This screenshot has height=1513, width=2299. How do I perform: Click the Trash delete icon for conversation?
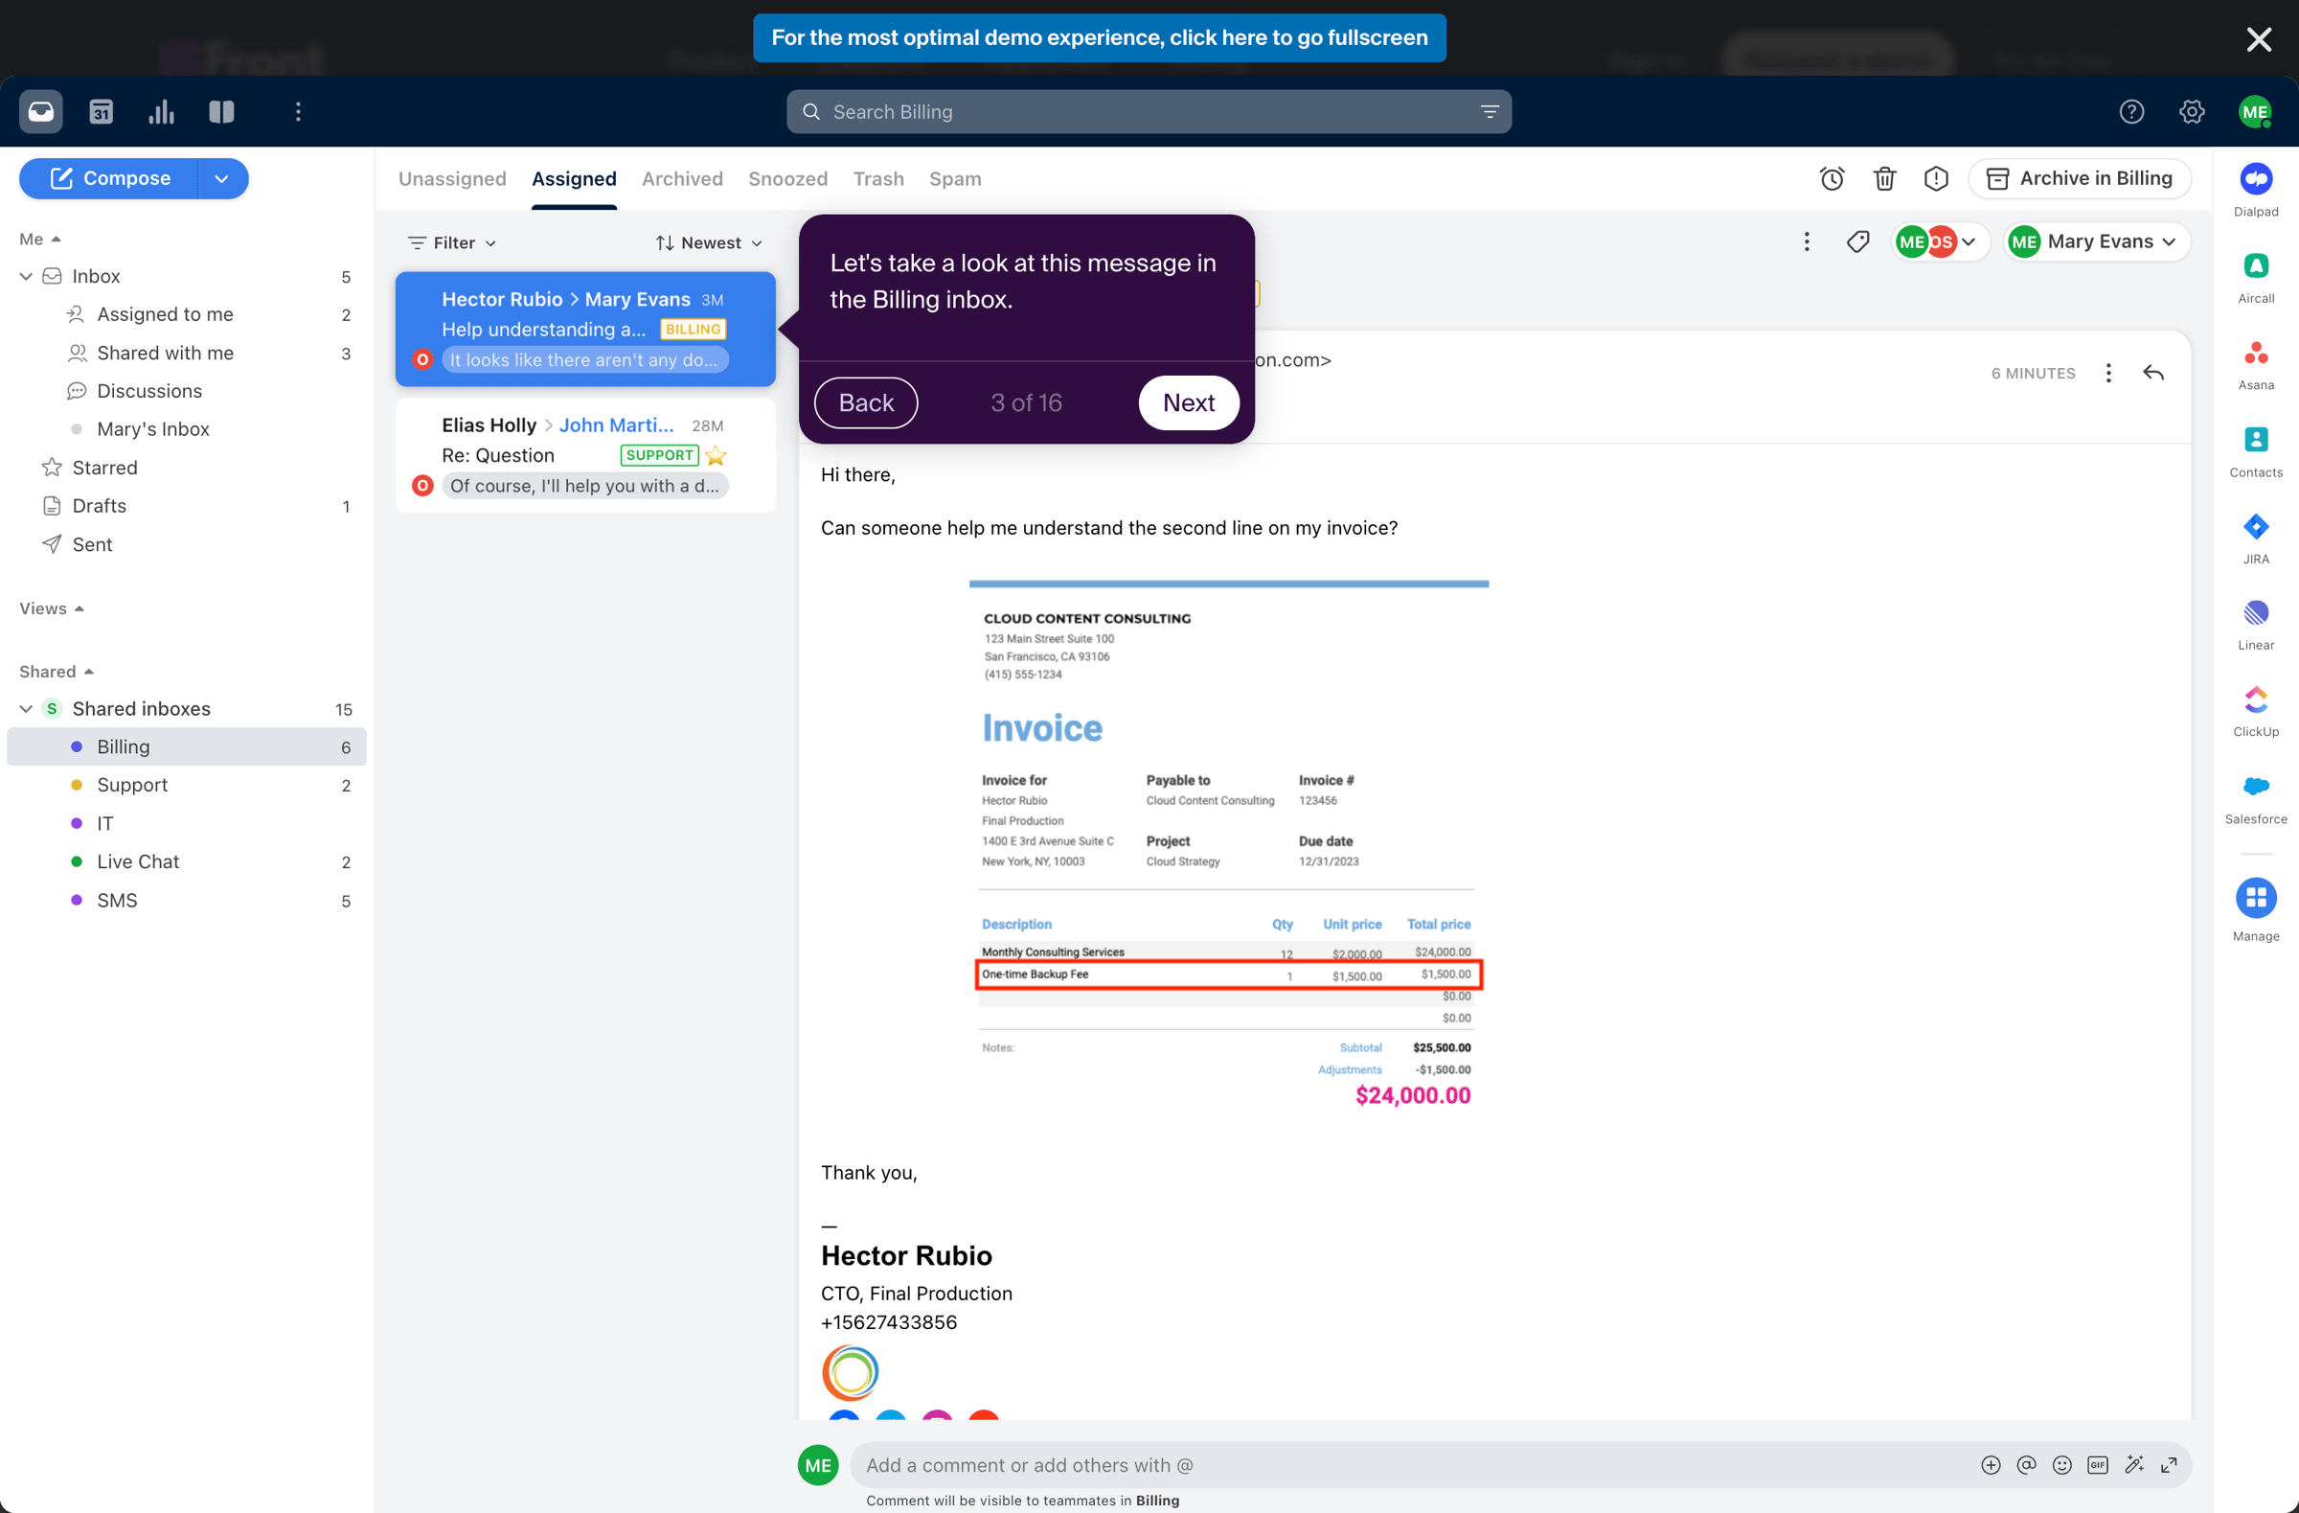point(1883,179)
